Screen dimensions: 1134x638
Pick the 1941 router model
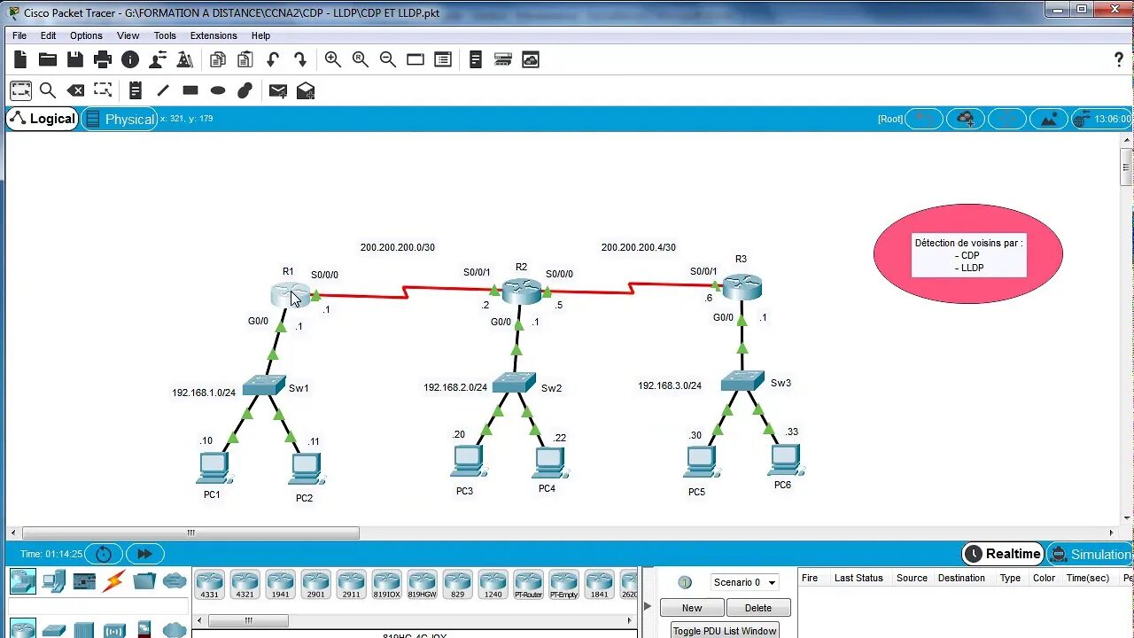point(280,585)
